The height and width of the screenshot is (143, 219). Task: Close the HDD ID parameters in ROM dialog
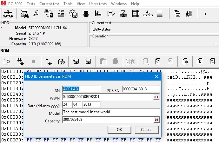click(156, 76)
